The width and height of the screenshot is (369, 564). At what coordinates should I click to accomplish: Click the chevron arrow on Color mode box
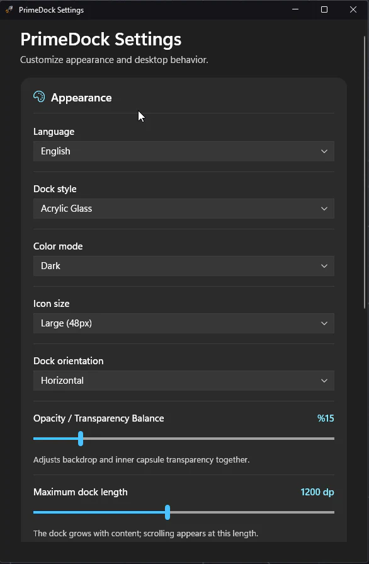[324, 266]
